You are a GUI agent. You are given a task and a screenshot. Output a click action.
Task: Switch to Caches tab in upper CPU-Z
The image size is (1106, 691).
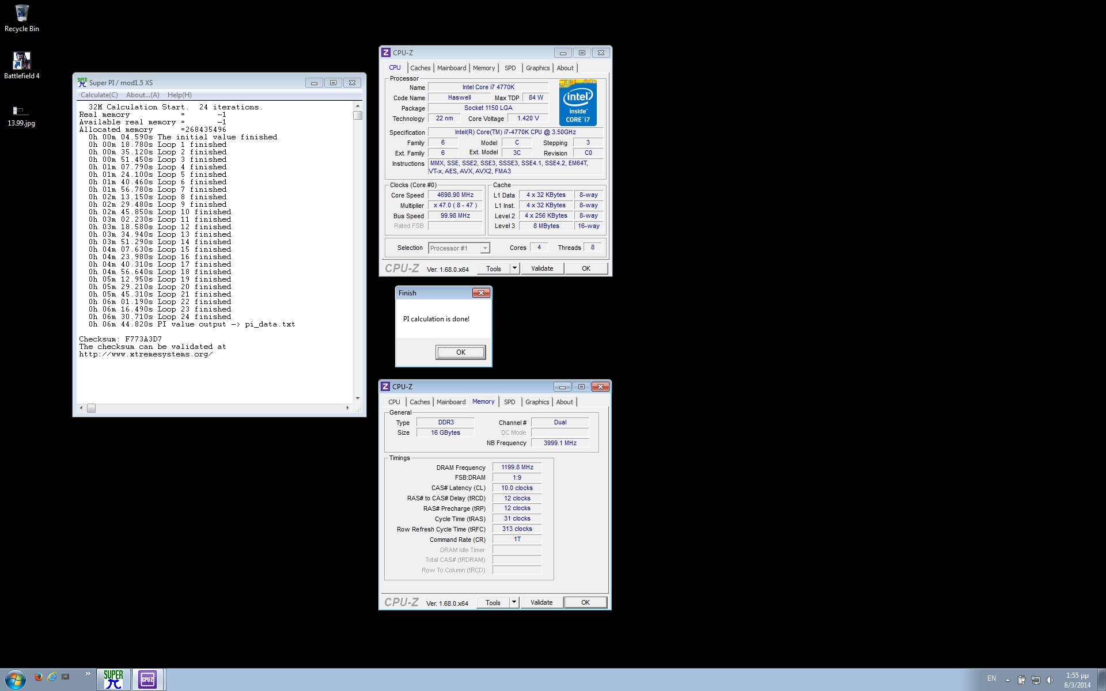point(421,68)
